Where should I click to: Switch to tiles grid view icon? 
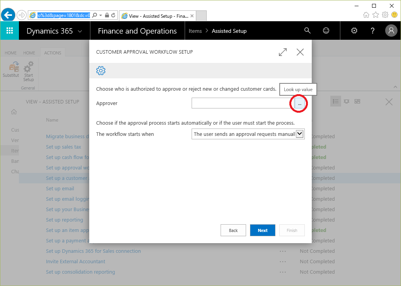(357, 102)
